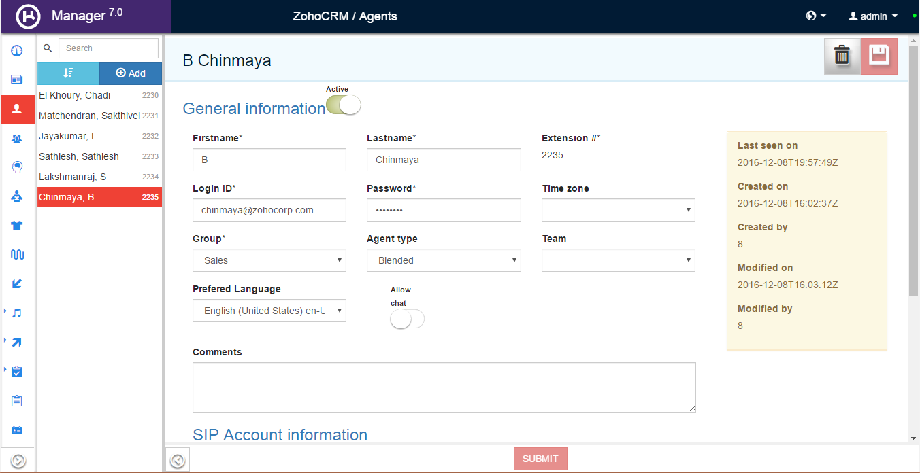Open the Group dropdown showing Sales

tap(269, 260)
